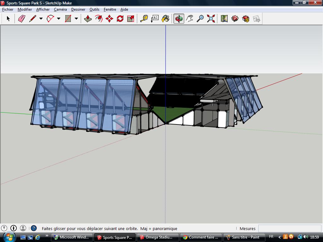Expand the Line tool dropdown arrow

tap(41, 19)
